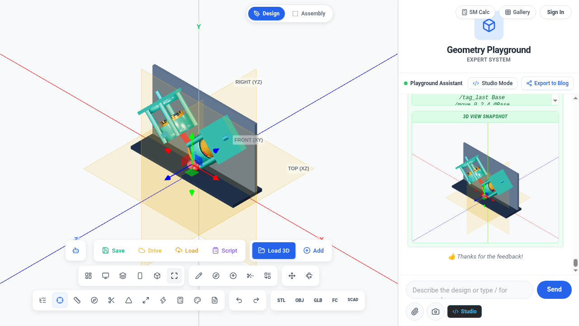This screenshot has height=326, width=579.
Task: Open the tree list panel icon
Action: (43, 300)
